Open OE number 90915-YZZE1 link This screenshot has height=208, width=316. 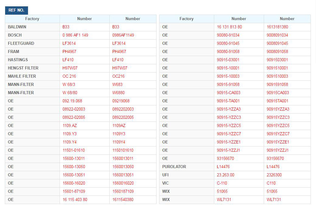pos(229,142)
